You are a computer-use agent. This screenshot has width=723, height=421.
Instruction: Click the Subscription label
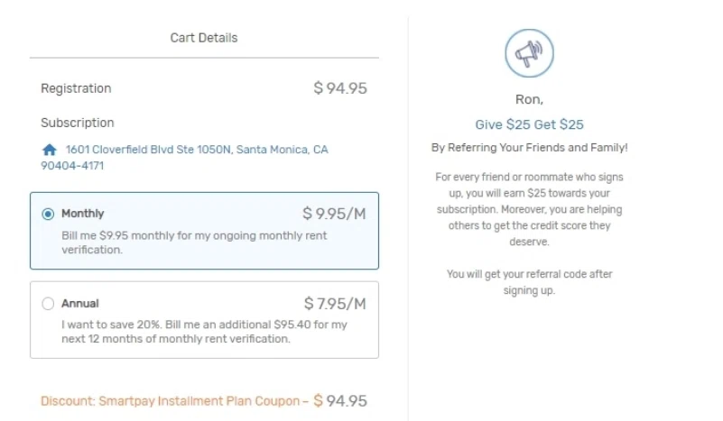click(78, 123)
